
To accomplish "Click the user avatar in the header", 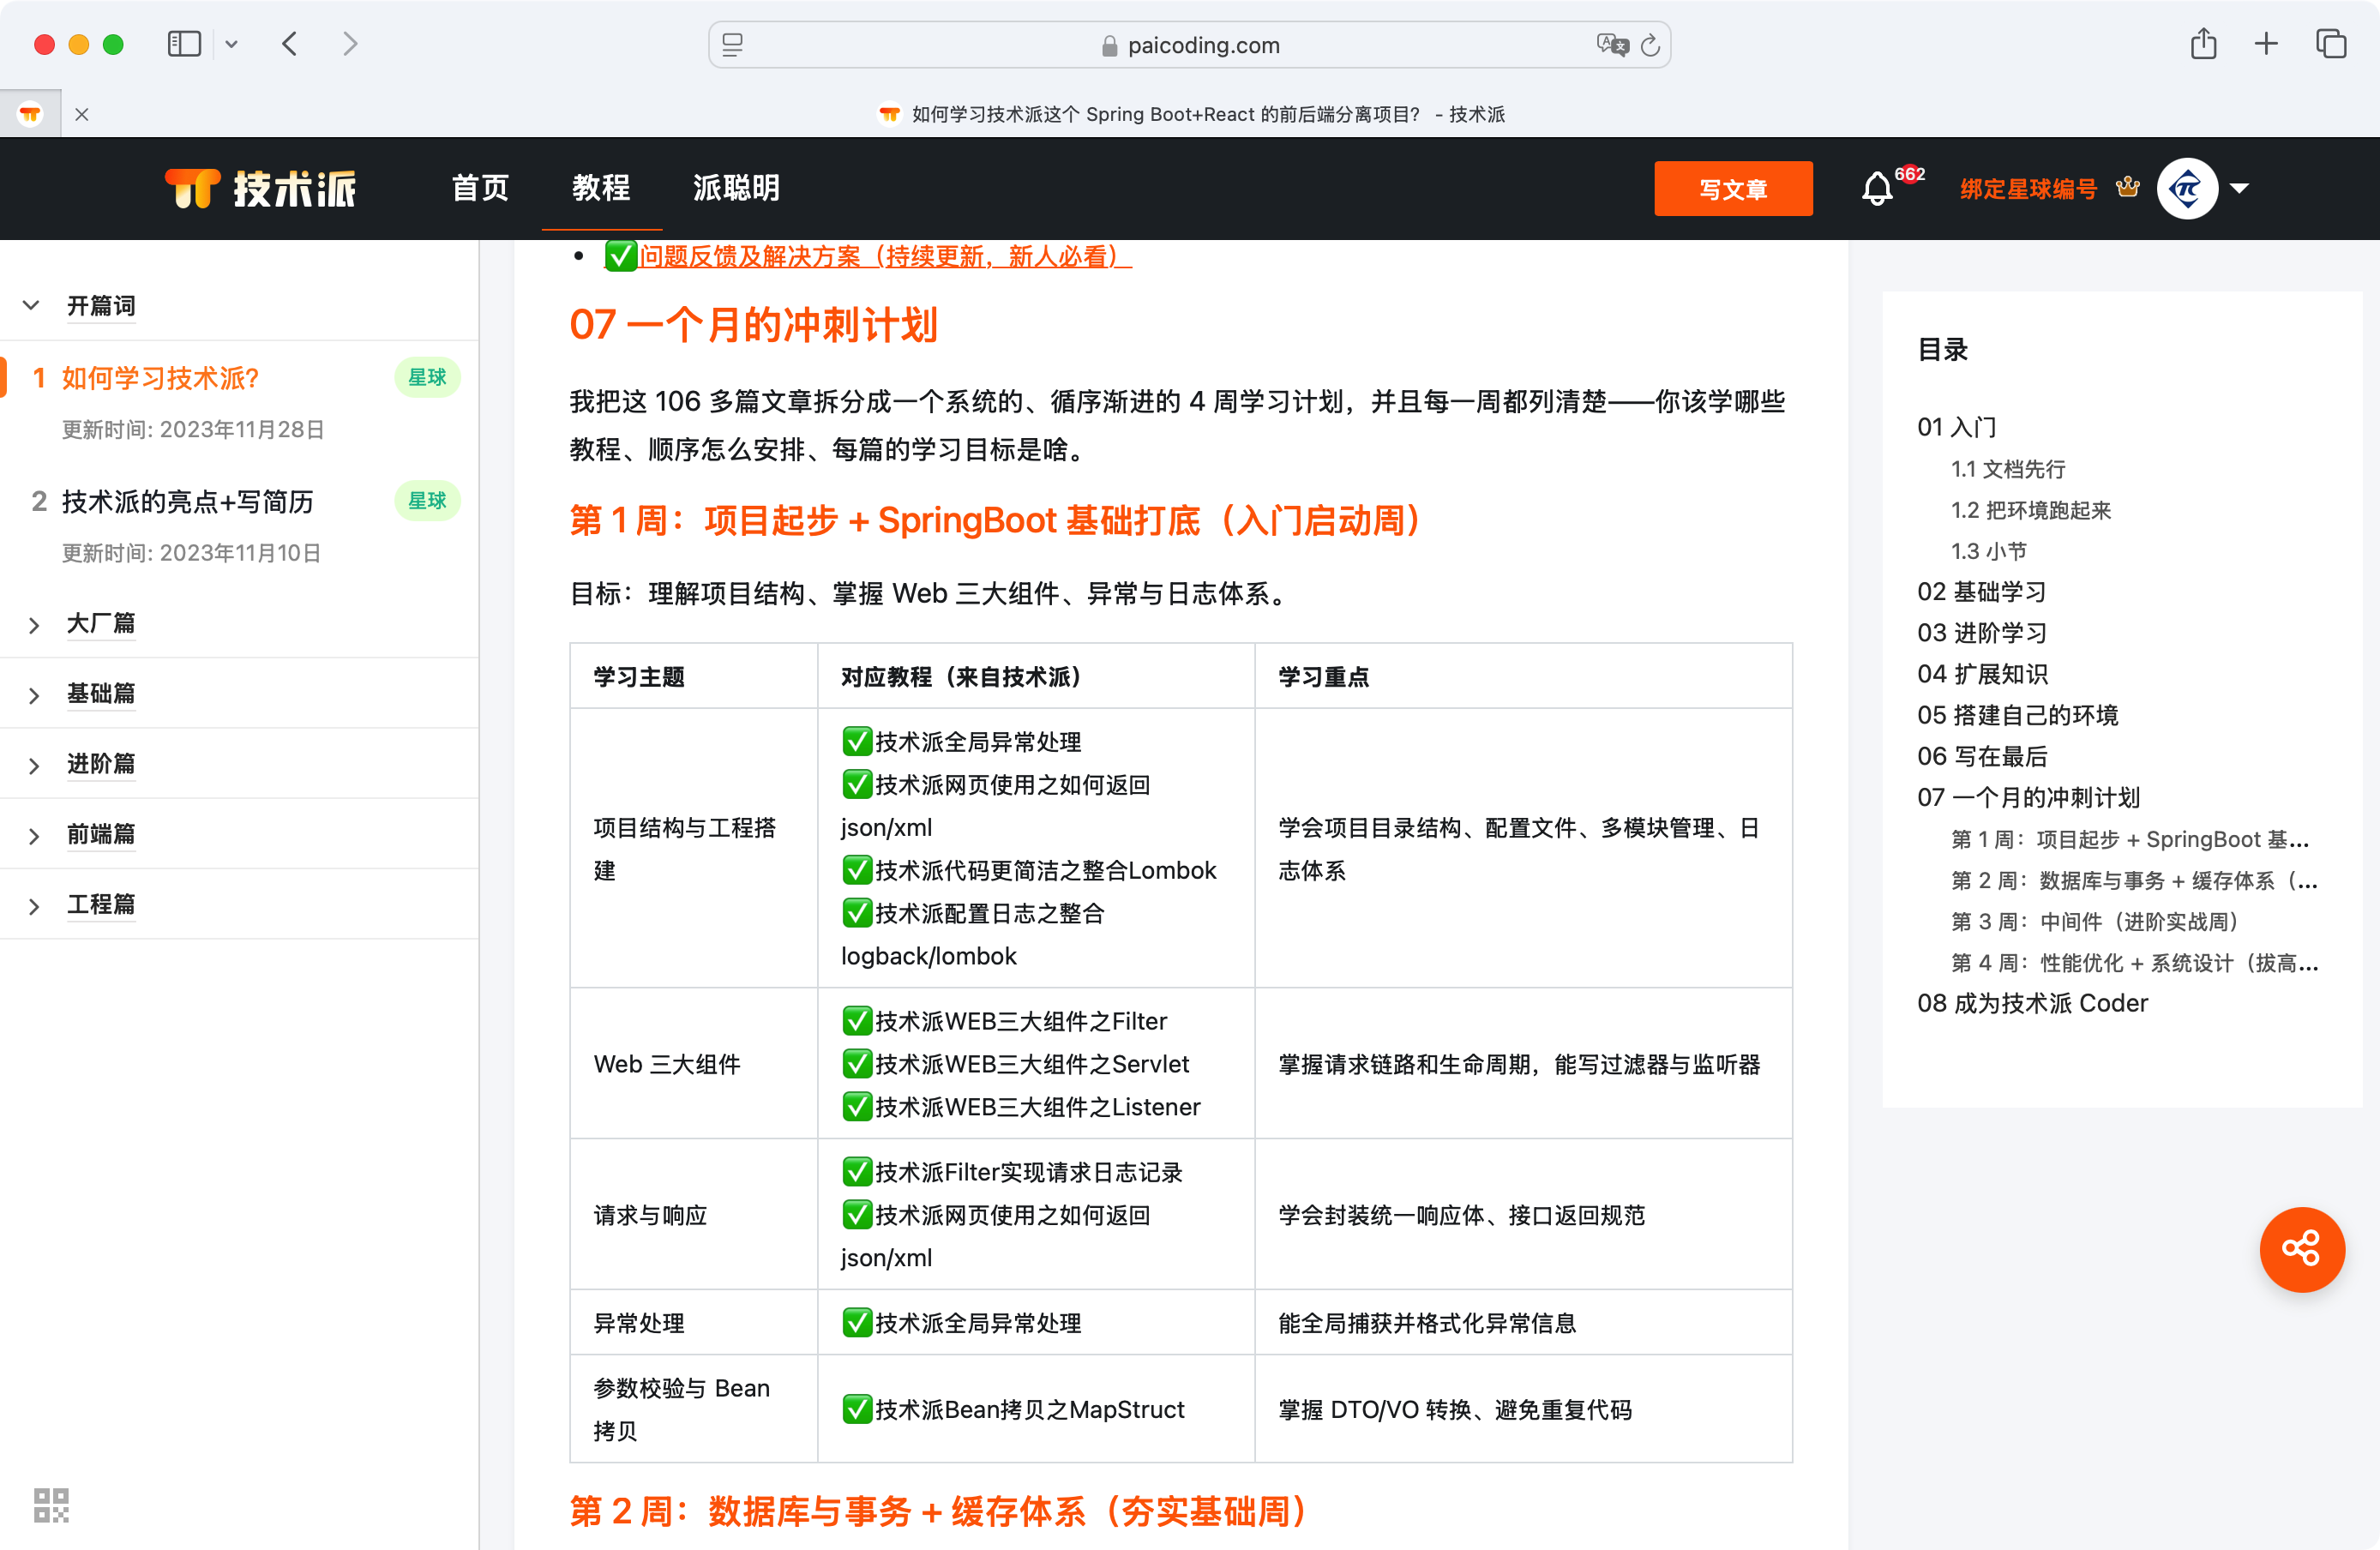I will [x=2186, y=188].
